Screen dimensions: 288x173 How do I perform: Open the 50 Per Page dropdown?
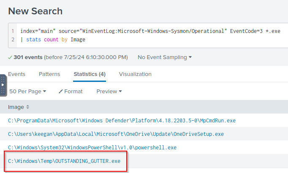tap(27, 92)
